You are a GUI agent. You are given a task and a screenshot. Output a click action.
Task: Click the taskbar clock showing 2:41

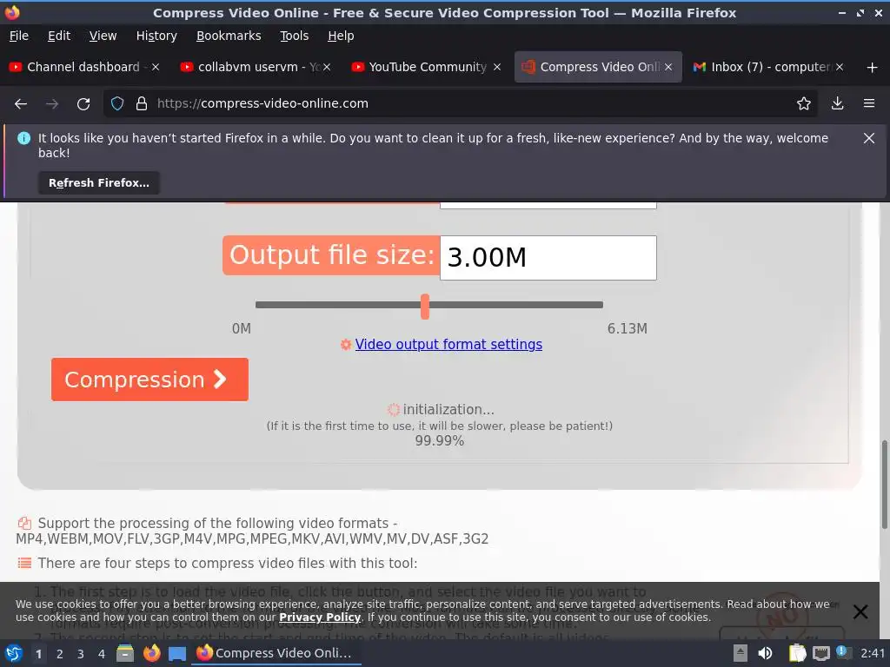coord(873,653)
